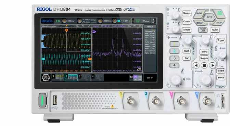Viewport: 230px width, 126px height.
Task: Toggle the green RUN/STOP button
Action: 219,13
